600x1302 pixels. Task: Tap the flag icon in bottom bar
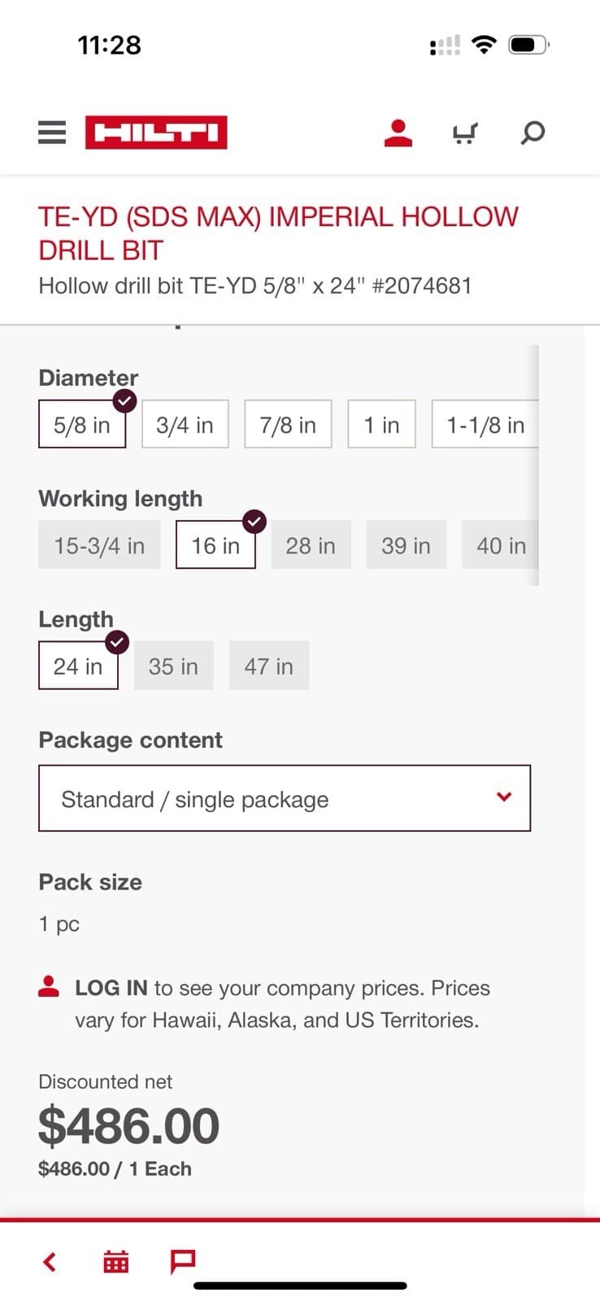coord(182,1262)
